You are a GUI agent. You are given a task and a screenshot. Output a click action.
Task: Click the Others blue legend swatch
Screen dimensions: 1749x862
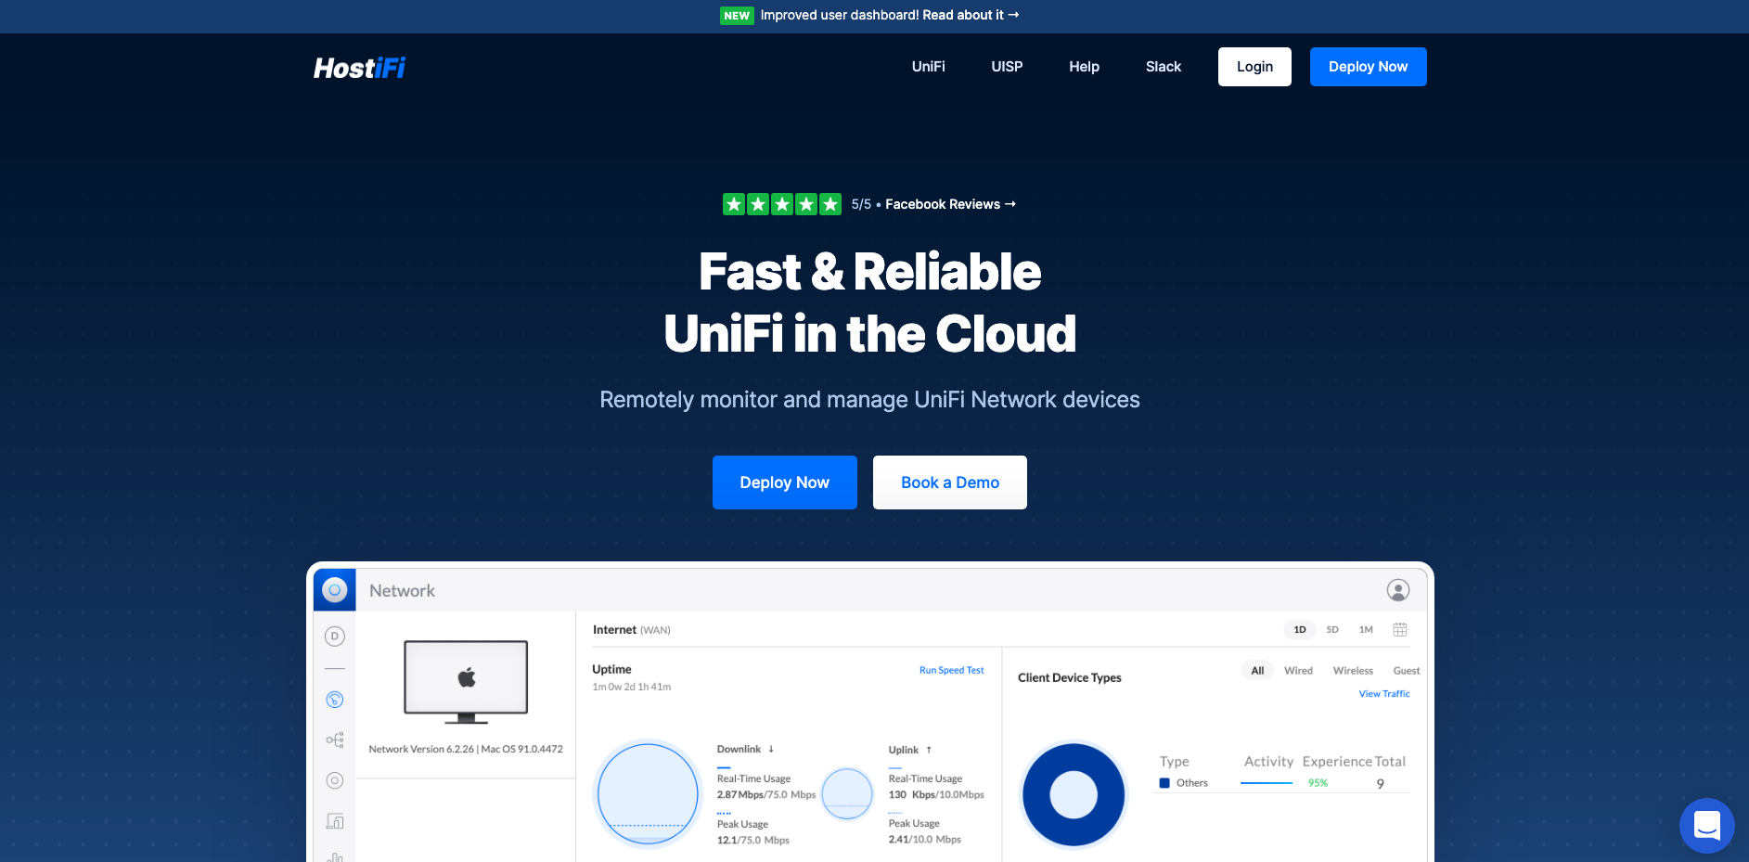pyautogui.click(x=1164, y=783)
